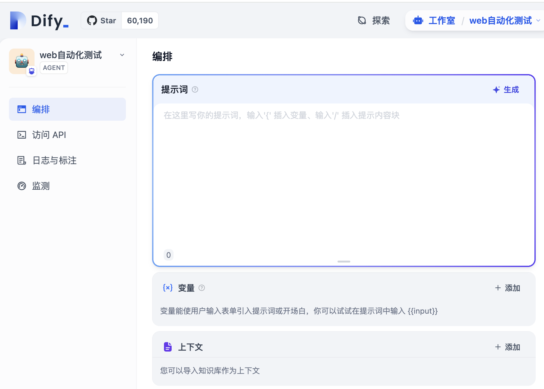Click the 工作室 robot icon in header
Screen dimensions: 544x389
point(418,21)
